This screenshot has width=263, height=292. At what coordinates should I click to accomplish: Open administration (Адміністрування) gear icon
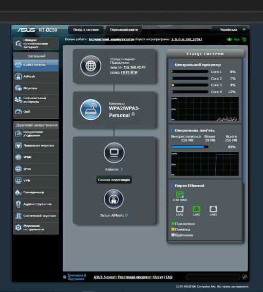19,204
